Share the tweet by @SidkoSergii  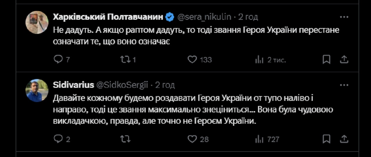(x=344, y=139)
